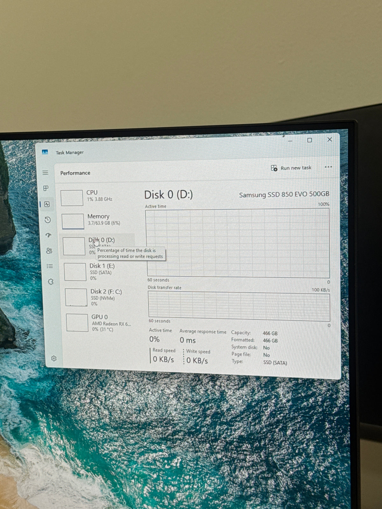Viewport: 382px width, 509px height.
Task: Close the Task Manager window
Action: (330, 139)
